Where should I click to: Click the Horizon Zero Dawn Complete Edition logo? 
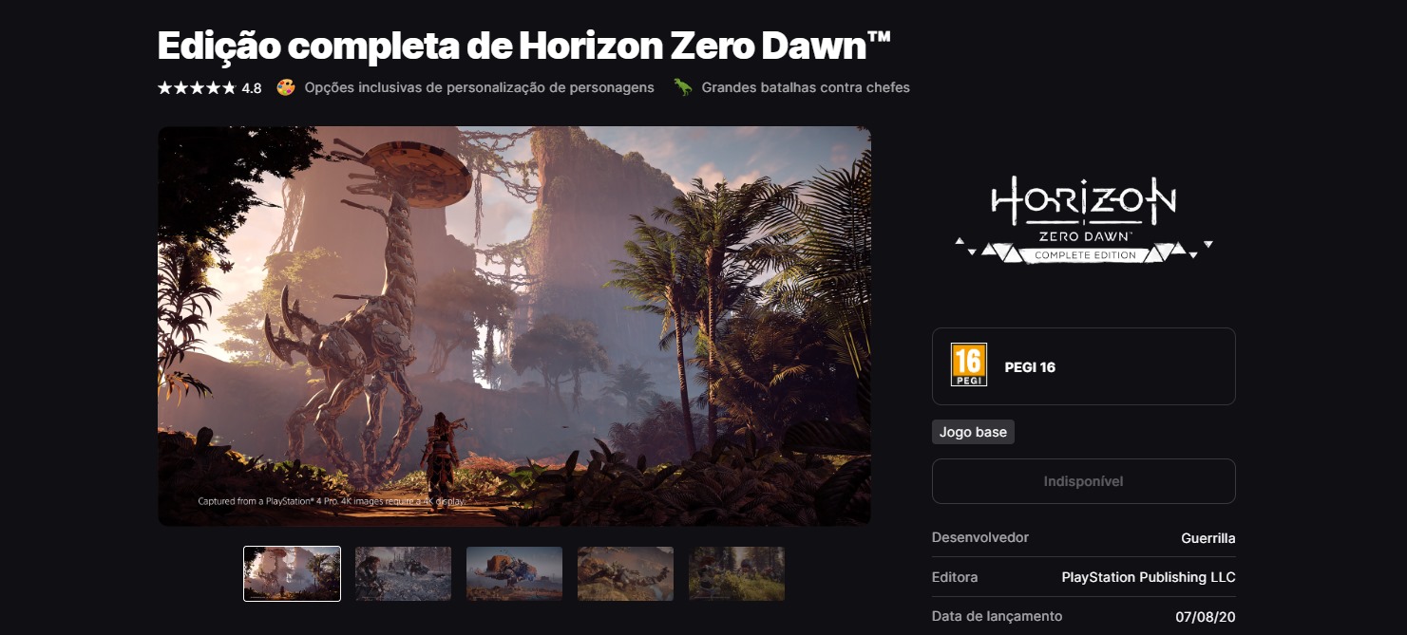[1084, 219]
